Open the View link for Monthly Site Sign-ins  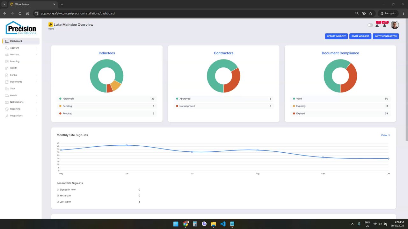(x=385, y=135)
